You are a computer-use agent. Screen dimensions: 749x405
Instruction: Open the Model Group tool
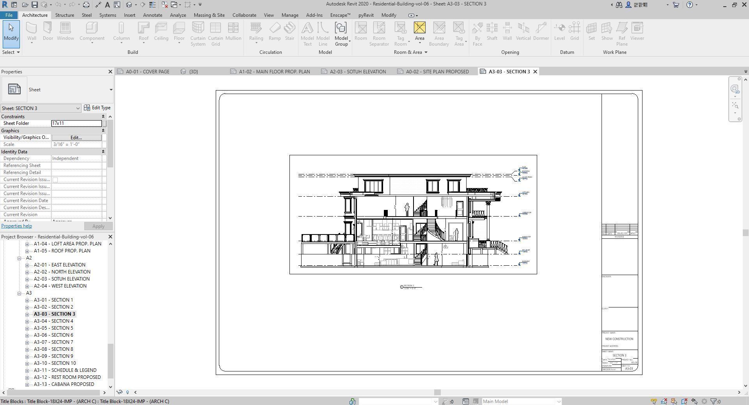tap(341, 34)
